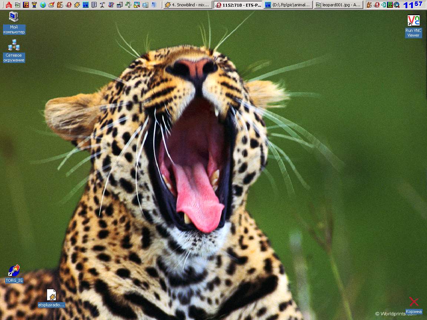427x320 pixels.
Task: Open blue Total Commander quick launch icon
Action: click(86, 5)
